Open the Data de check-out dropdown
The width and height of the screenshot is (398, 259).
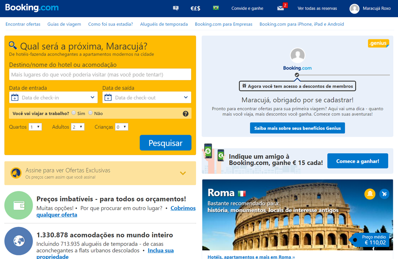[x=147, y=97]
